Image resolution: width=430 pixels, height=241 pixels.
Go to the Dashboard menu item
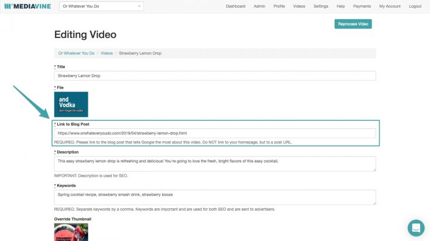tap(235, 6)
